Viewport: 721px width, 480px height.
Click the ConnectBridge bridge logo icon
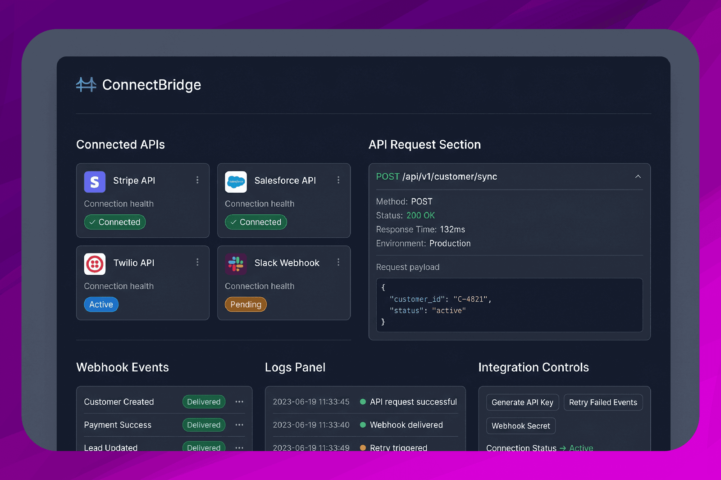(x=86, y=84)
